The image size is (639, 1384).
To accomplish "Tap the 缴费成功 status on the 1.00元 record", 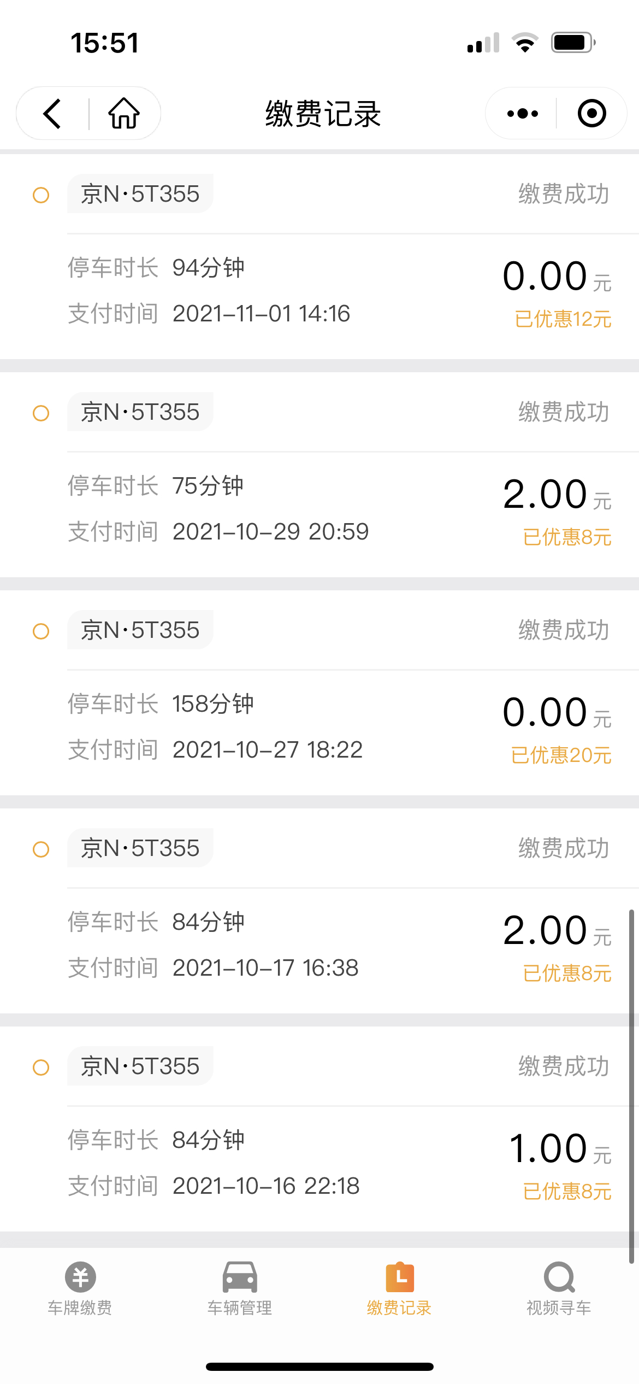I will [x=563, y=1066].
